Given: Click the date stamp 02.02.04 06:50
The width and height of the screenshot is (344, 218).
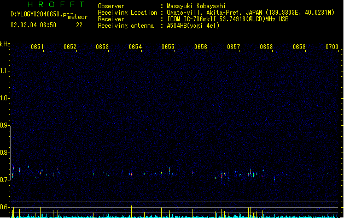Looking at the screenshot, I should click(33, 25).
